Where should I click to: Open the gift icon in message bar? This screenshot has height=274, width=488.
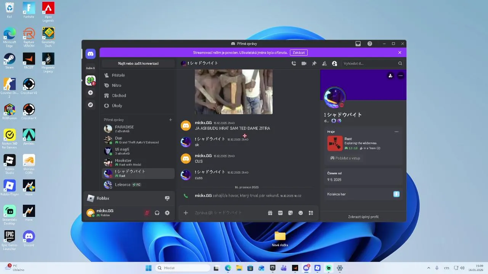coord(270,213)
